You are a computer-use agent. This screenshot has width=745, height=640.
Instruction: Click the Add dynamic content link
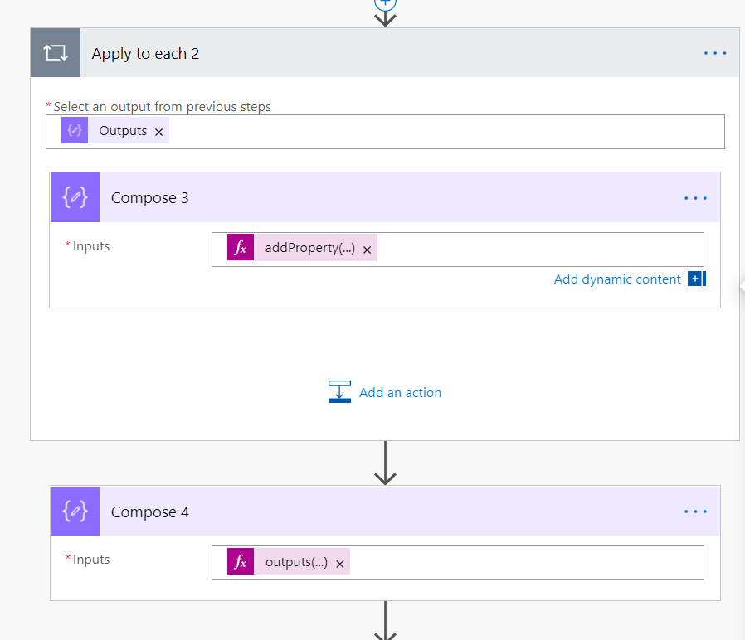coord(617,279)
